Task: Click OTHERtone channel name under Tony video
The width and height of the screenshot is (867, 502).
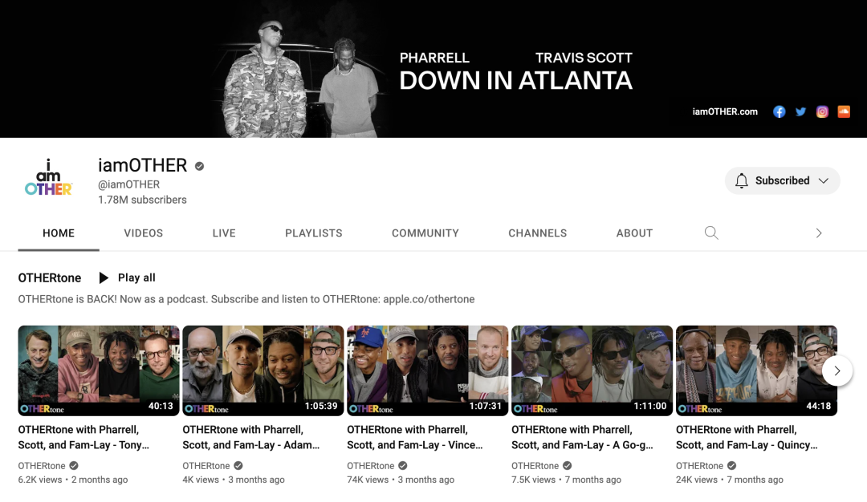Action: 42,466
